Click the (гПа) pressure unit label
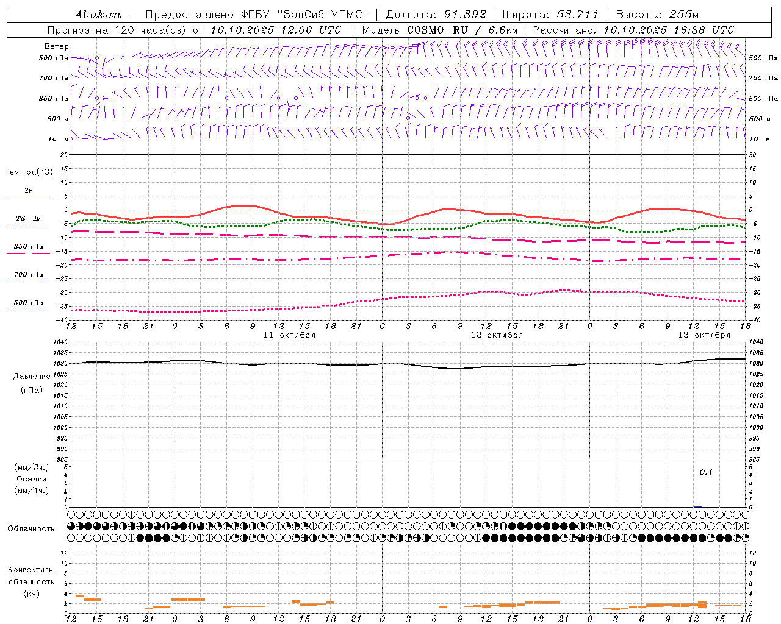Image resolution: width=781 pixels, height=624 pixels. coord(32,391)
